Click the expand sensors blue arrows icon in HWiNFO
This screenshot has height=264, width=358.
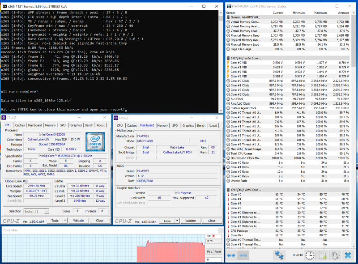[x=231, y=255]
